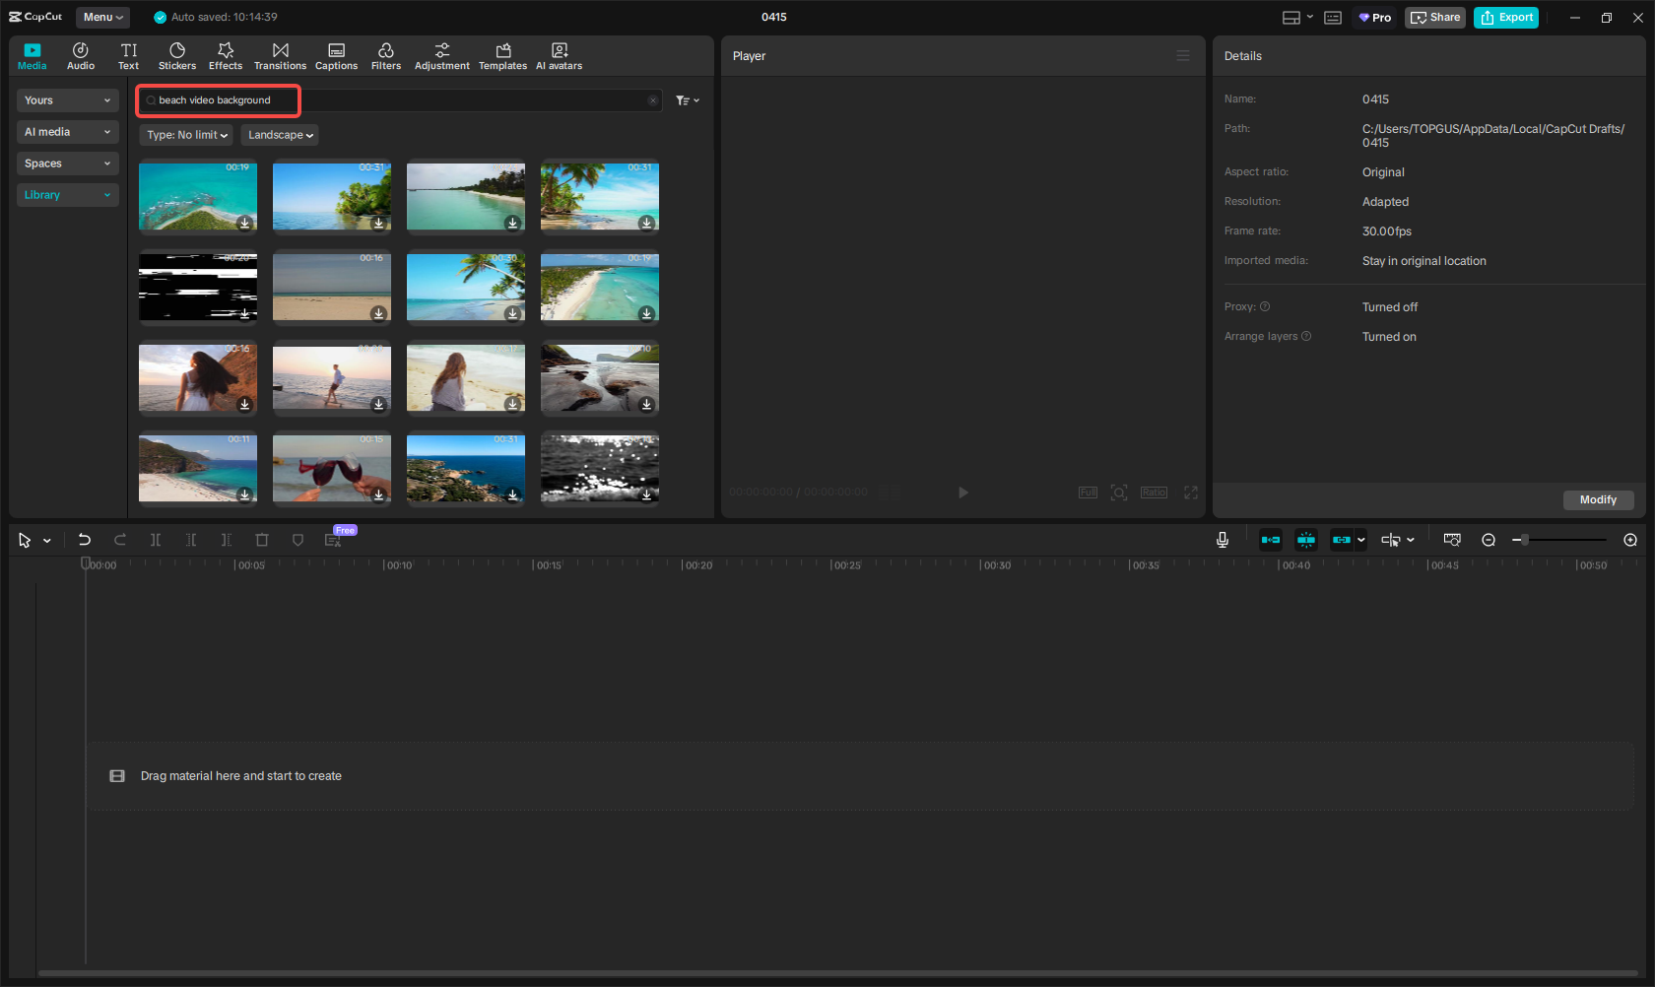Open the Type: No limit dropdown
This screenshot has width=1655, height=987.
(x=187, y=135)
